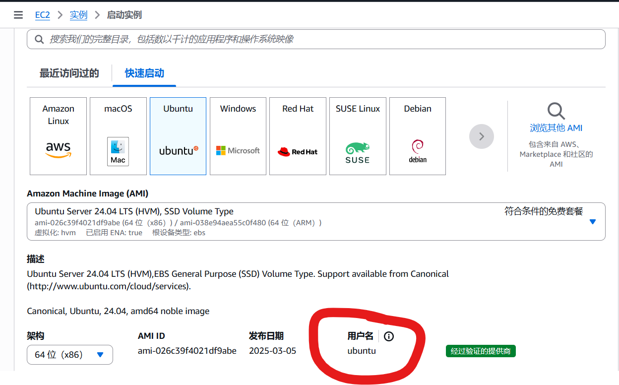Select the SUSE Linux AMI tile
The width and height of the screenshot is (619, 385).
[x=358, y=136]
